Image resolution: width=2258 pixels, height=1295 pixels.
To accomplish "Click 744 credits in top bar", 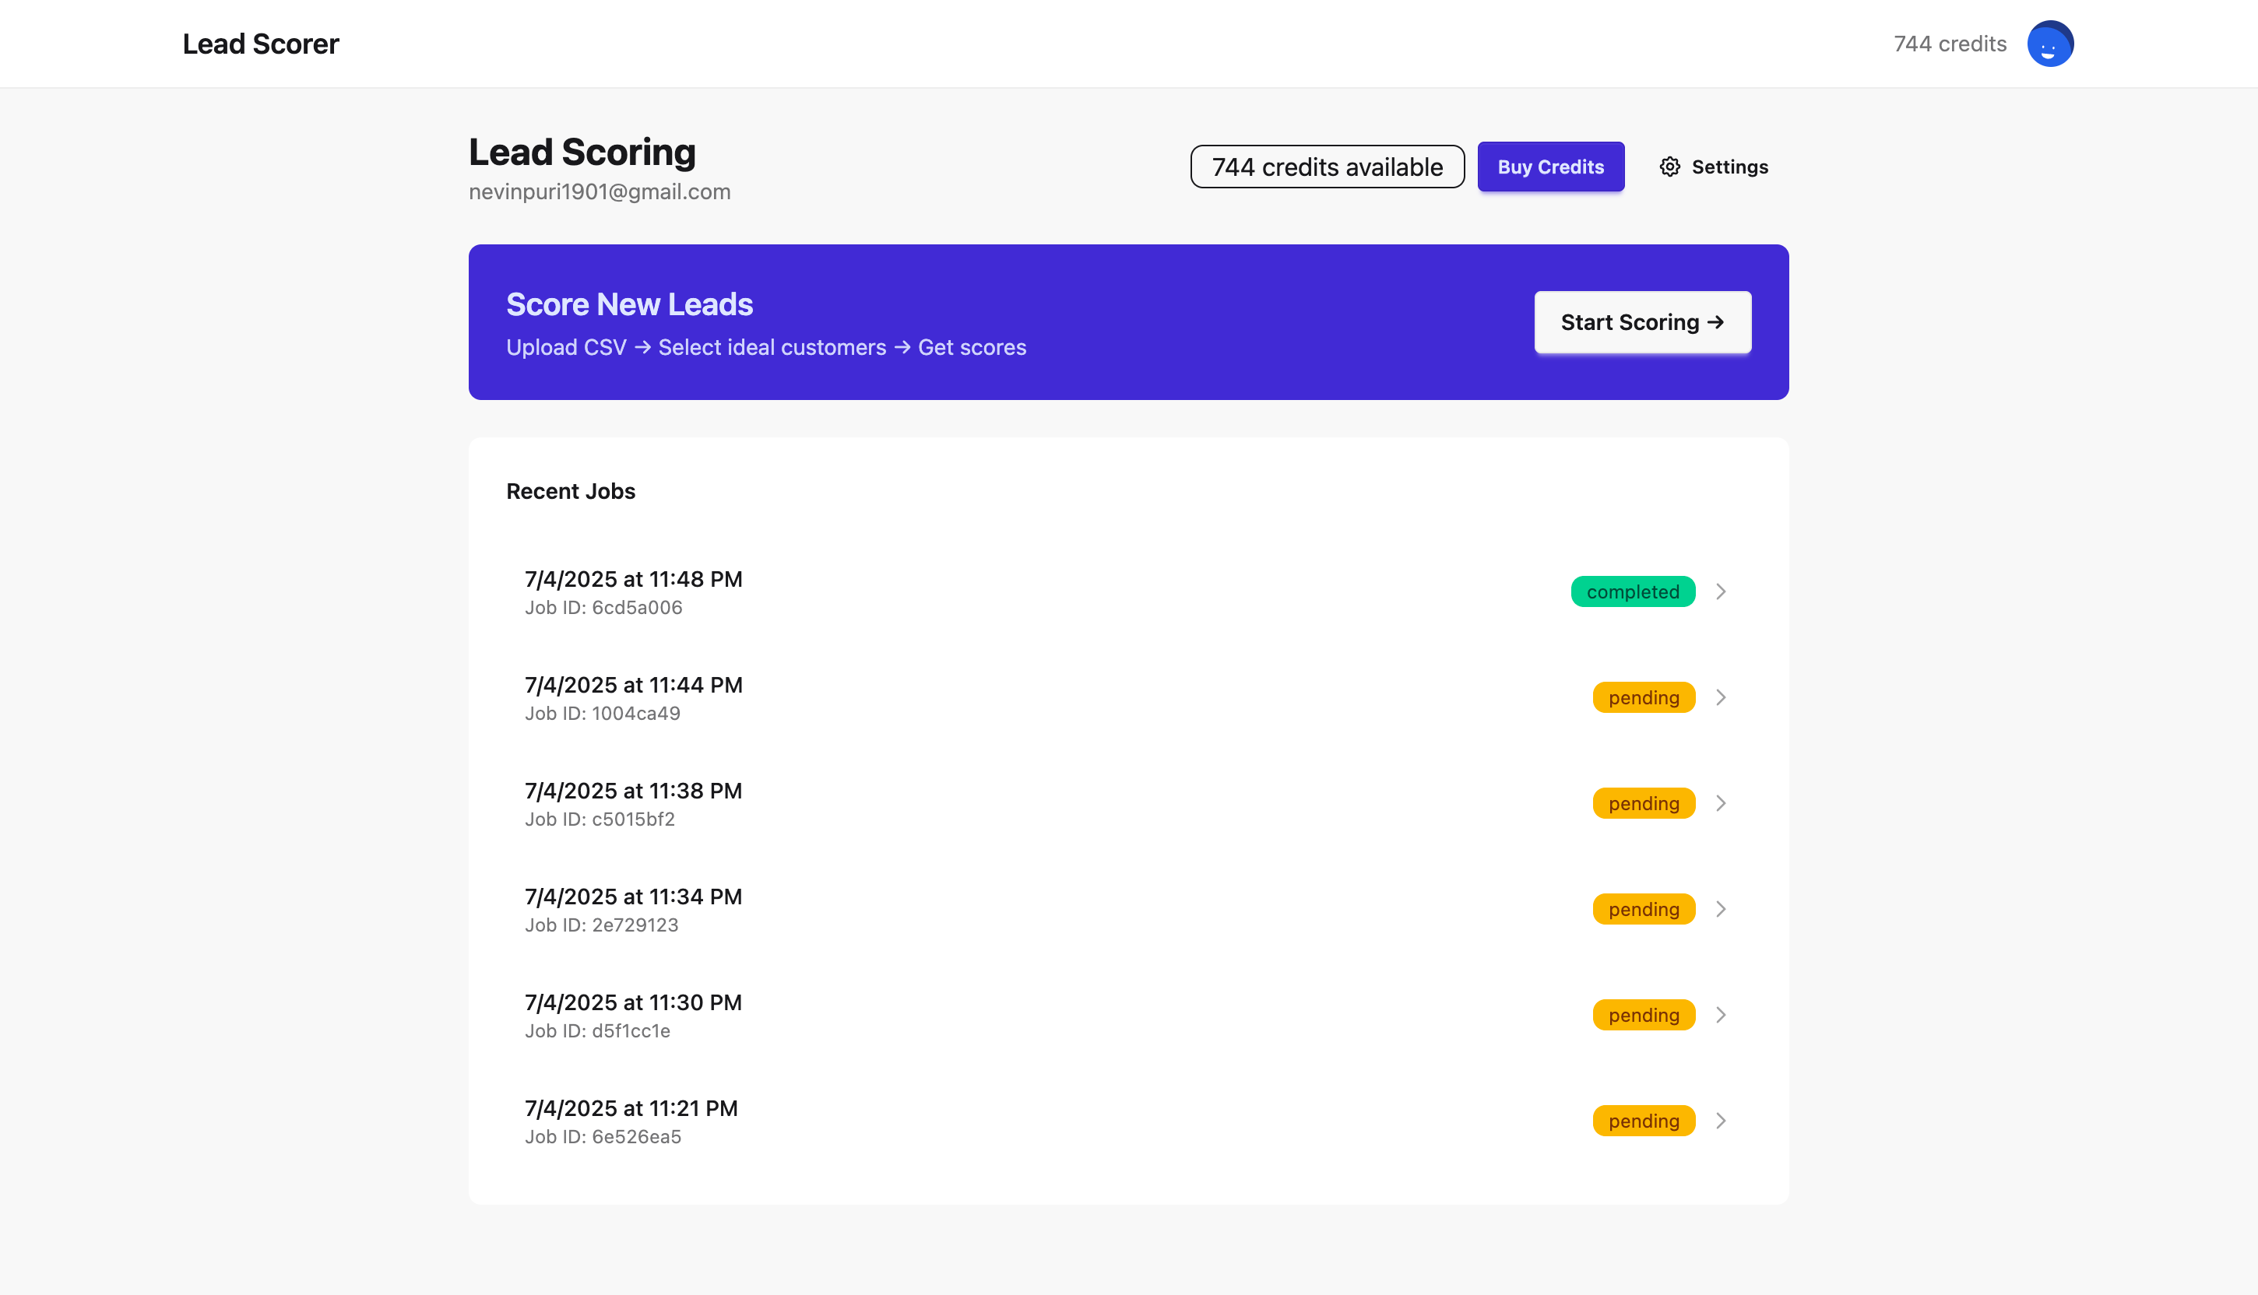I will pos(1950,44).
